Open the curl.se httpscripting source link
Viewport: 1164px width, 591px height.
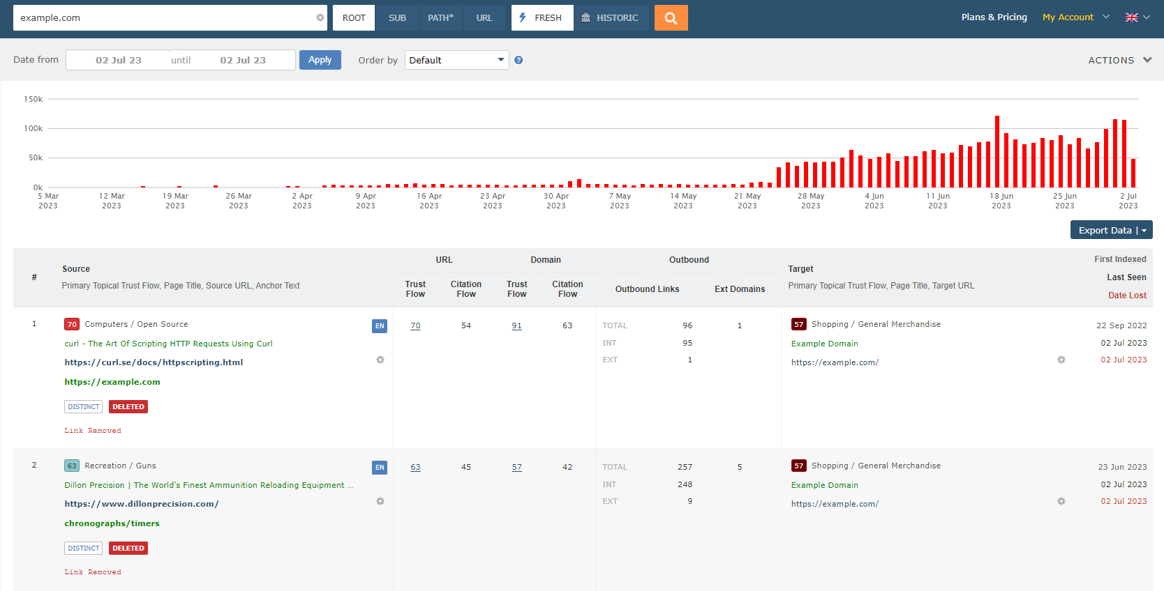click(154, 362)
